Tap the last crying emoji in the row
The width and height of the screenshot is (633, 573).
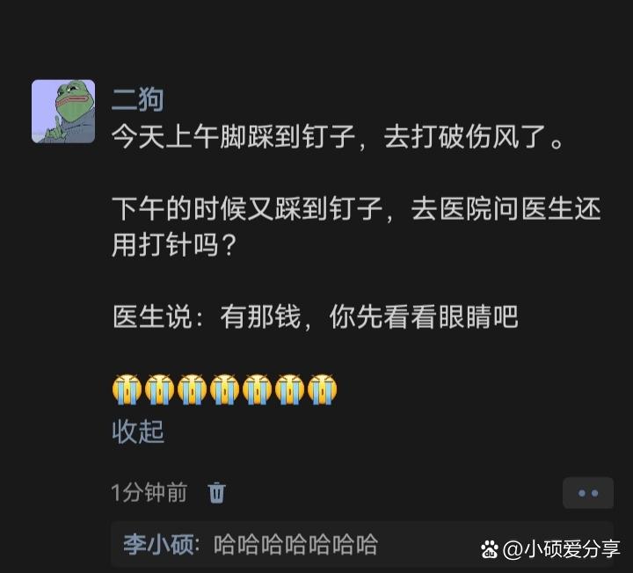(x=322, y=389)
